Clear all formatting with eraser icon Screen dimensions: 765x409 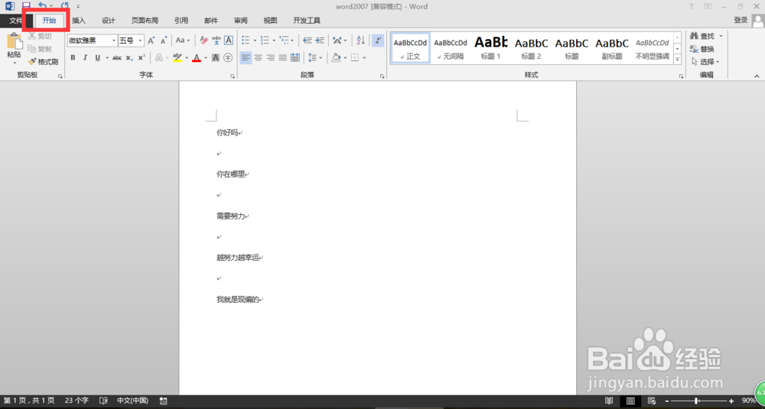tap(204, 41)
